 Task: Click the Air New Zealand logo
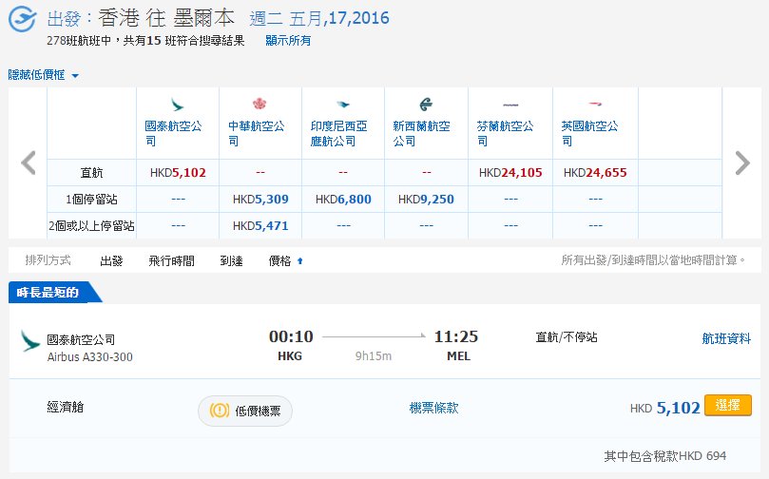pyautogui.click(x=426, y=104)
